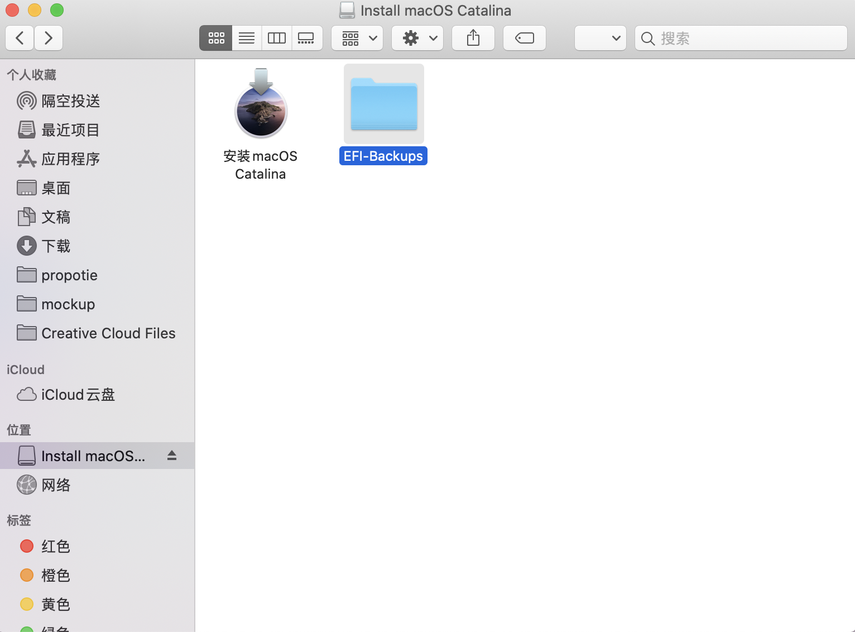The width and height of the screenshot is (855, 632).
Task: Zoom the Finder window with the green button
Action: coord(57,10)
